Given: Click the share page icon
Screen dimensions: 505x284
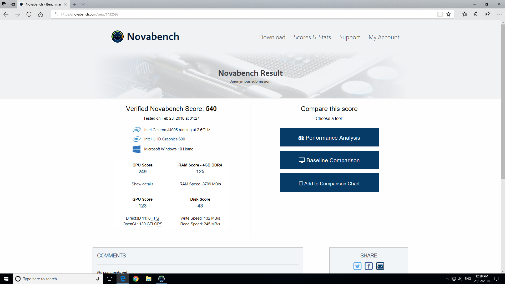Looking at the screenshot, I should click(487, 14).
